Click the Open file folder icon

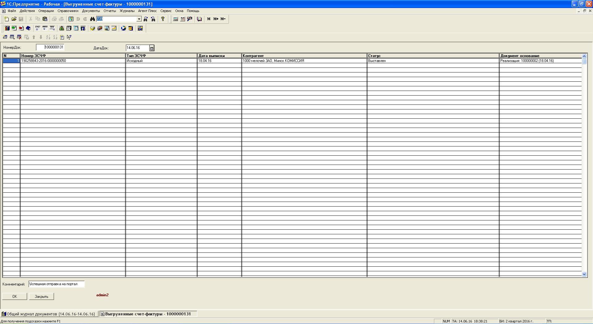[14, 19]
